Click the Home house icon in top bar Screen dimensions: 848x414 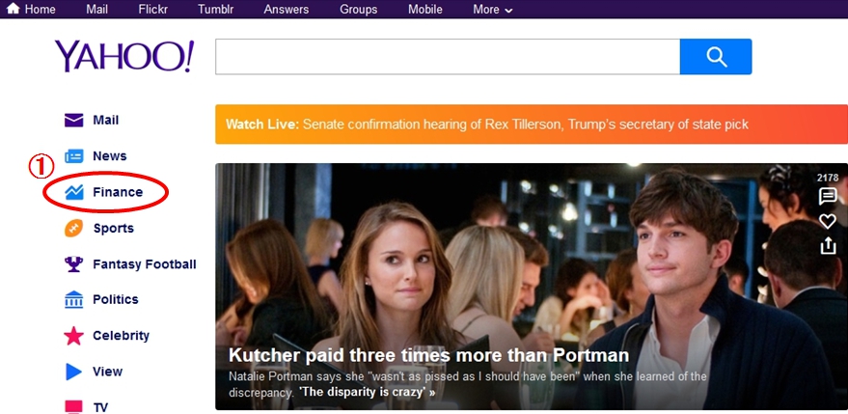coord(13,8)
